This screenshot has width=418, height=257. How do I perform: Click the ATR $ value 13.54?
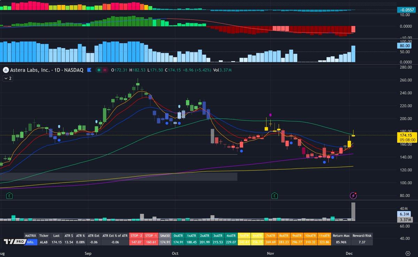70,242
